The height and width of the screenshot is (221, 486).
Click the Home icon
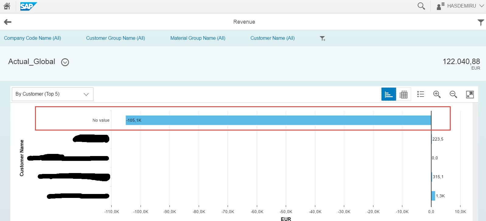(x=7, y=6)
